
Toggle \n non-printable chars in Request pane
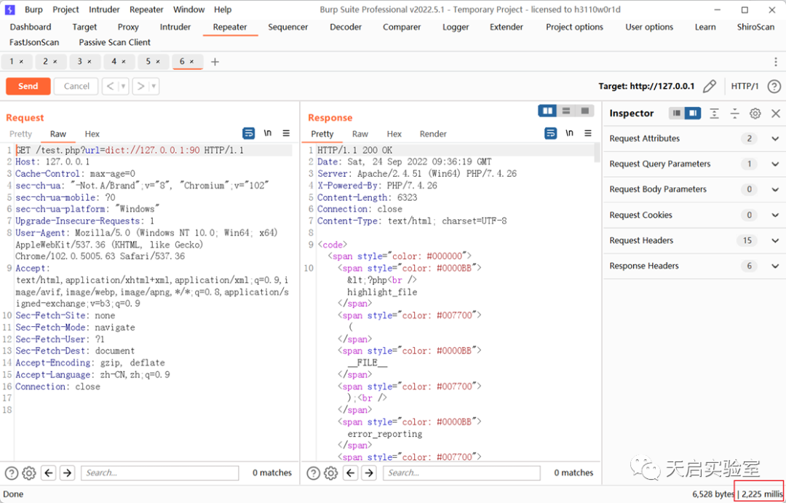tap(268, 133)
